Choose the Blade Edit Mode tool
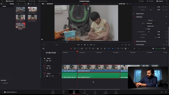This screenshot has width=169, height=95. click(x=82, y=49)
